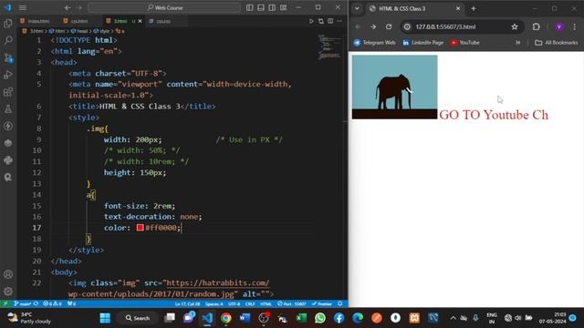Click the html breadcrumb item
Viewport: 584px width, 328px height.
pos(57,31)
